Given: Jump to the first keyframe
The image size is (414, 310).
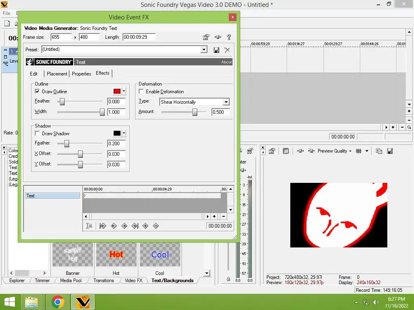Looking at the screenshot, I should coord(103,226).
